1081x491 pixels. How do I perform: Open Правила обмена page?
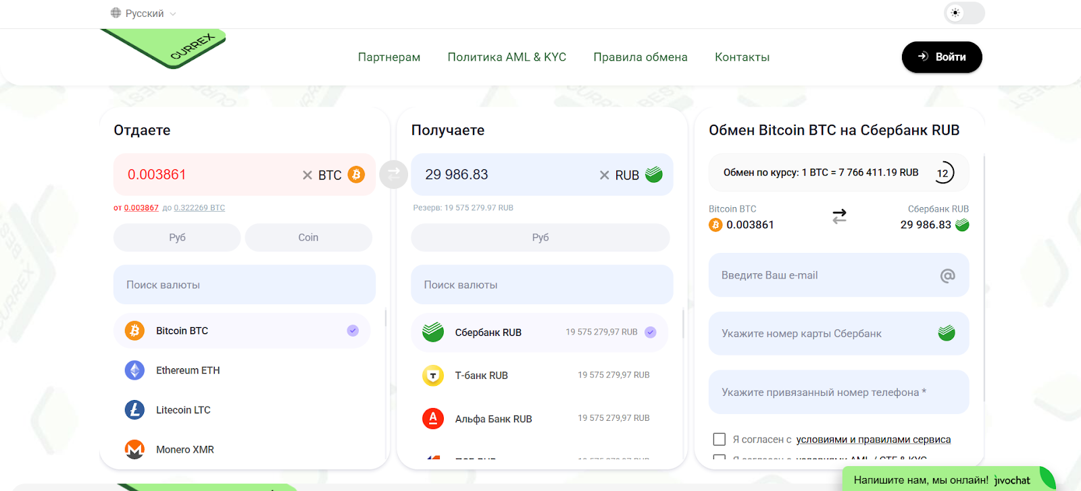point(640,57)
